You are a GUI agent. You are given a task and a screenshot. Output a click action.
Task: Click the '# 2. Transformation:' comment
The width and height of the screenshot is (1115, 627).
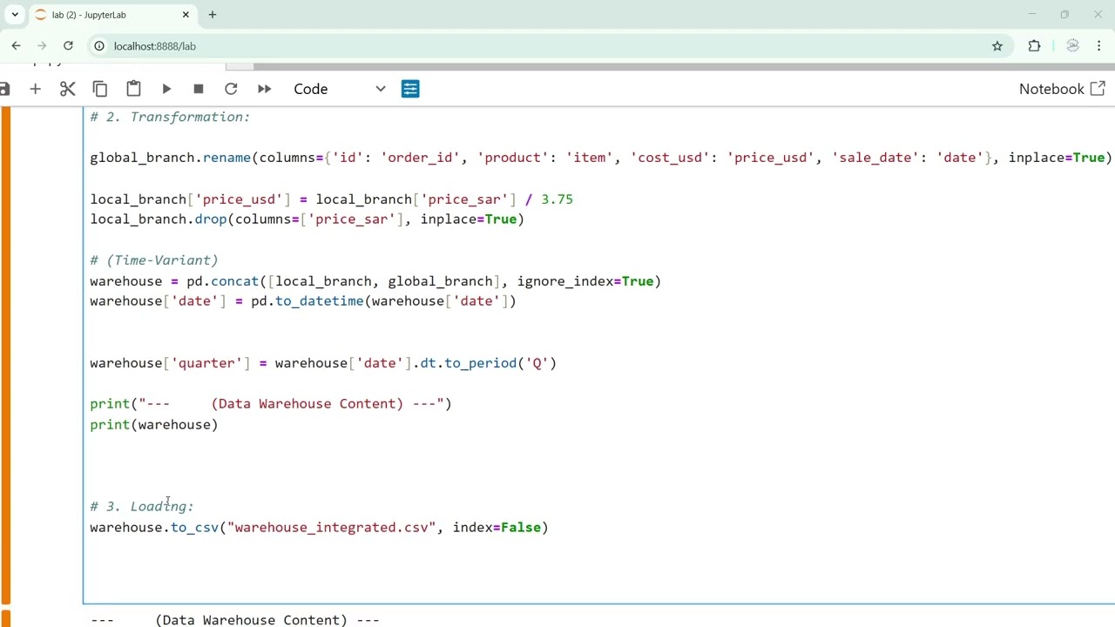(170, 117)
